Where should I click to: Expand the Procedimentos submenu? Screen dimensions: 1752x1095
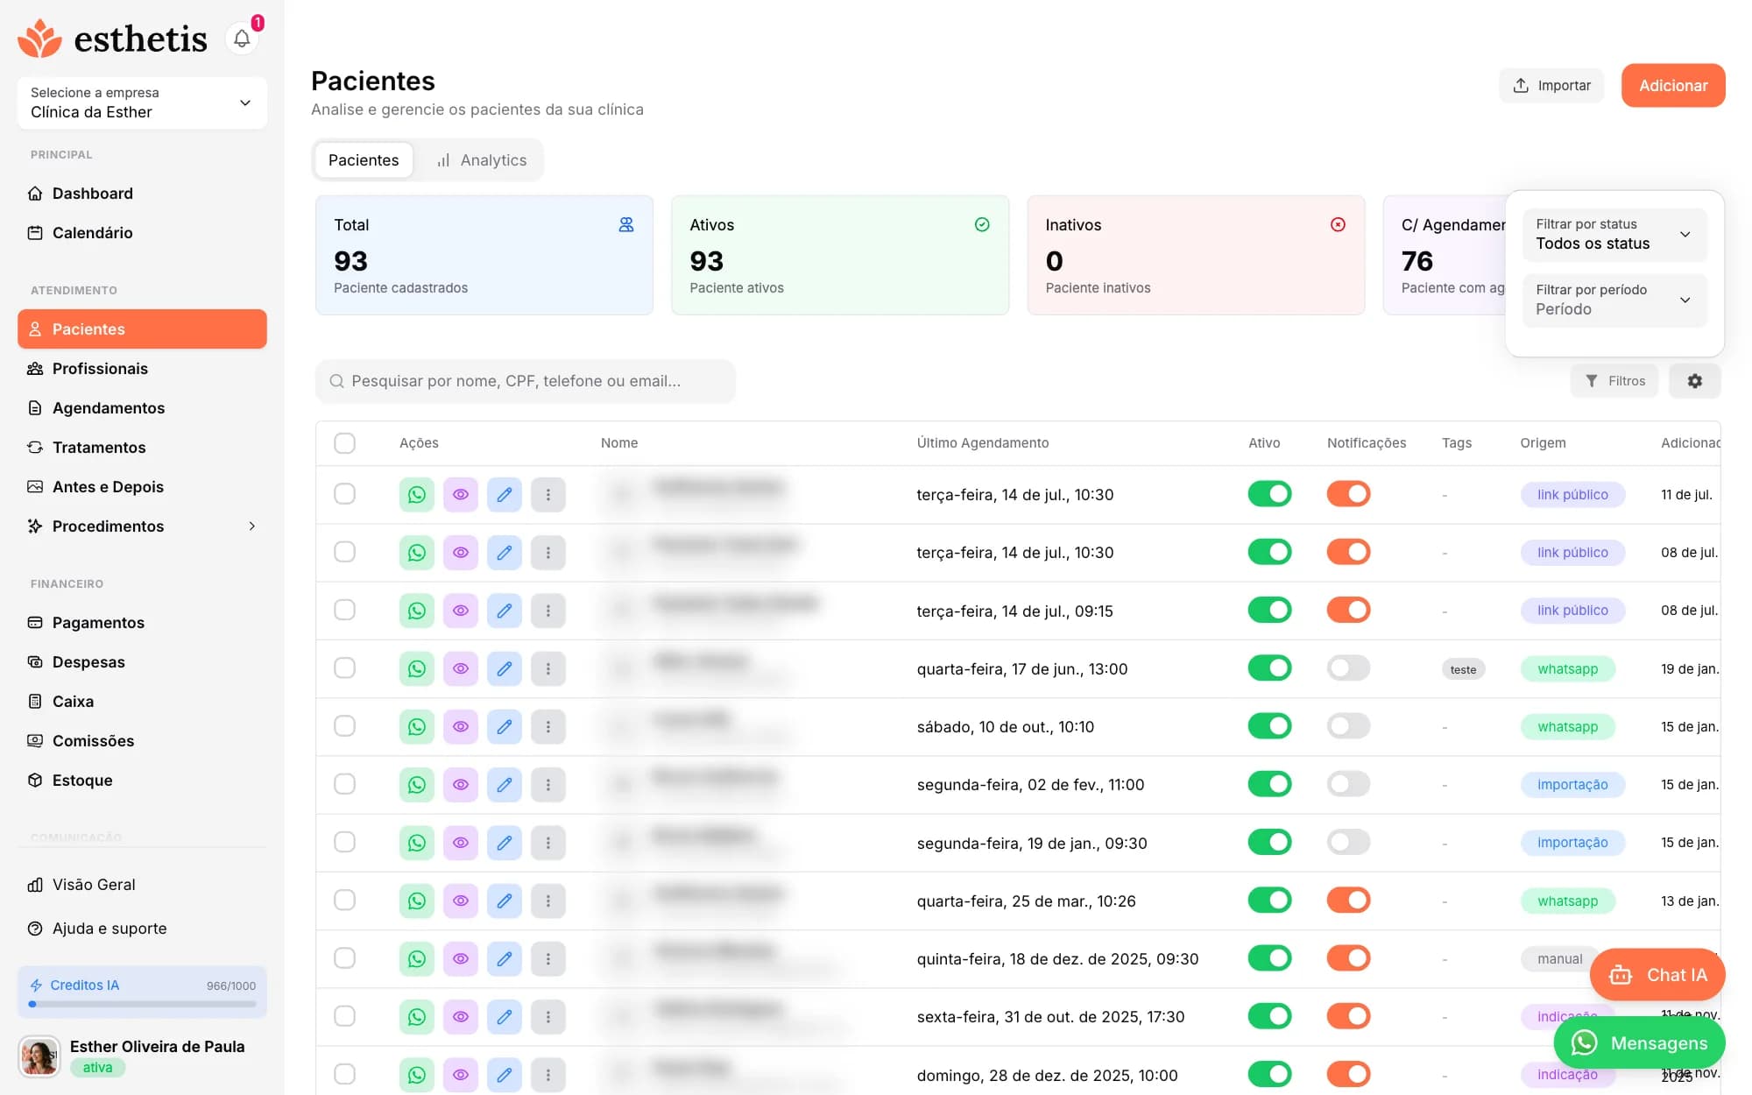point(142,526)
